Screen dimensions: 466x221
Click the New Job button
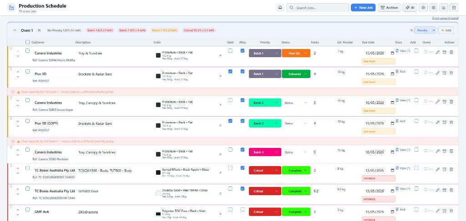(x=363, y=8)
